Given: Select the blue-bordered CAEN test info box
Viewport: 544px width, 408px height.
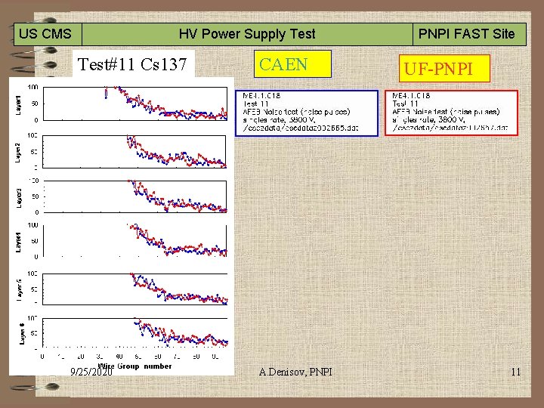Looking at the screenshot, I should pyautogui.click(x=307, y=113).
